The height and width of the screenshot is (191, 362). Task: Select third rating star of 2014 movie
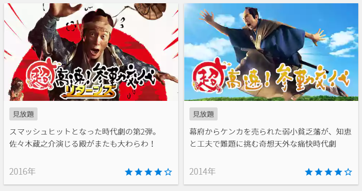click(329, 172)
